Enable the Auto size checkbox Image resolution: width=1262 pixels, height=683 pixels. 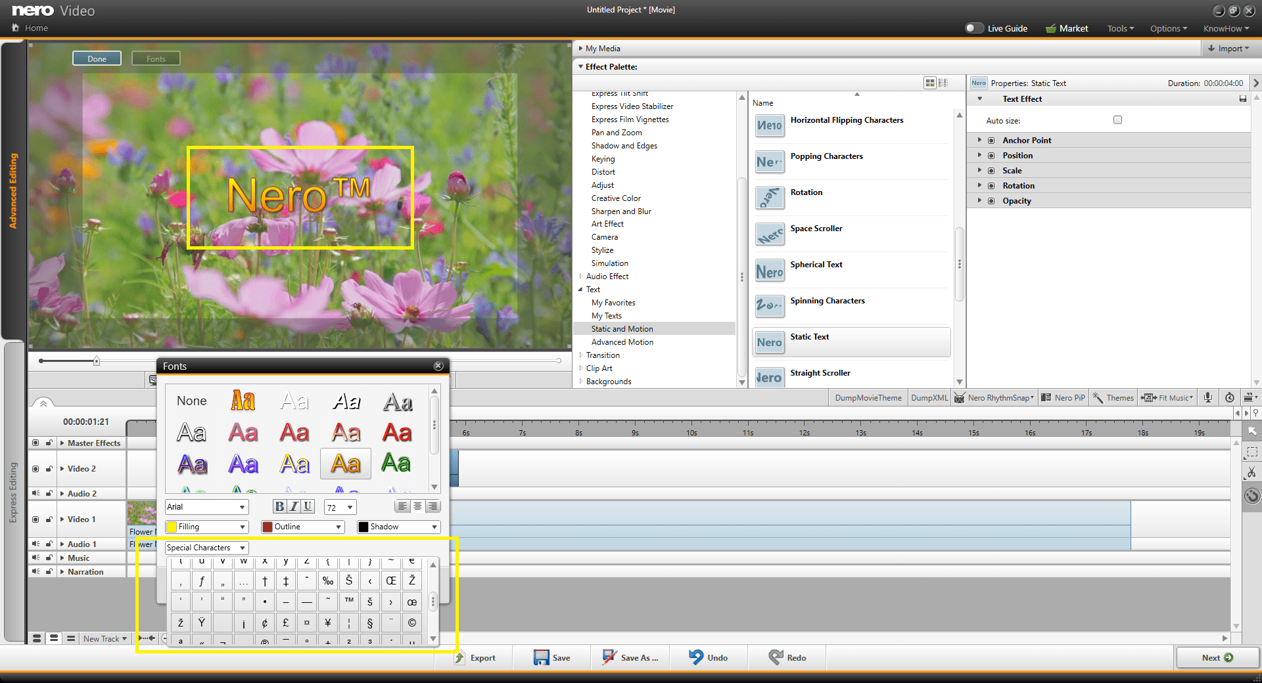1117,120
